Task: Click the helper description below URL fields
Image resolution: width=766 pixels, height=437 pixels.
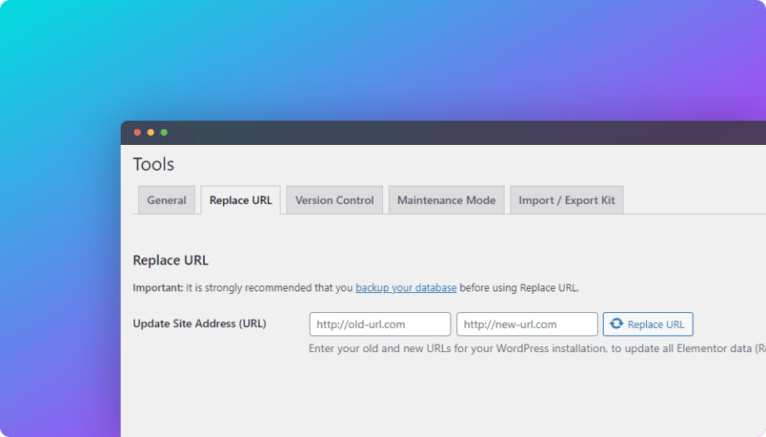Action: tap(533, 349)
